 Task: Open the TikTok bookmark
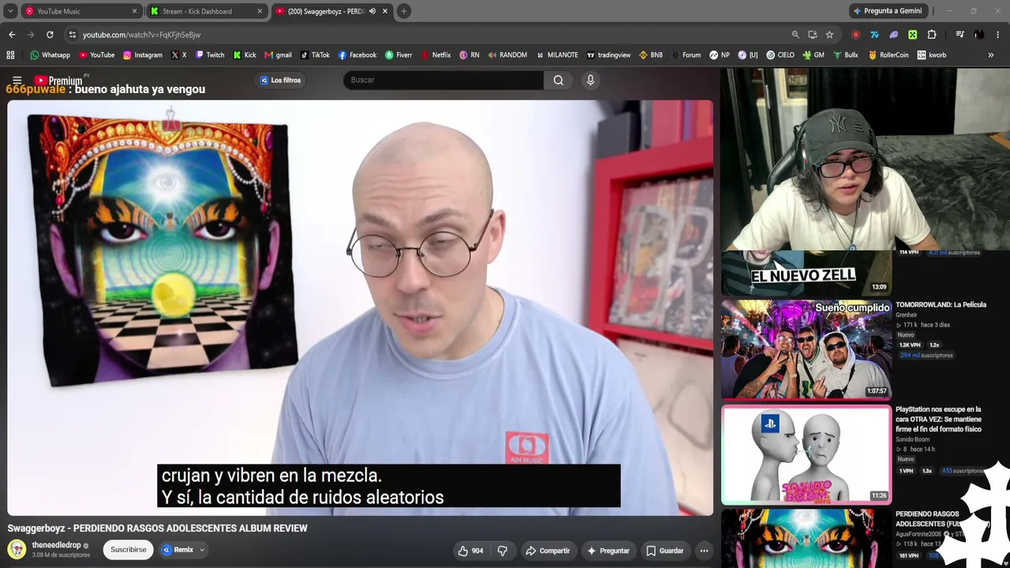pyautogui.click(x=315, y=55)
